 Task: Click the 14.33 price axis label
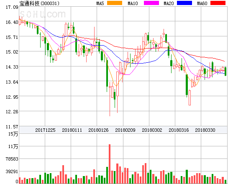12,67
